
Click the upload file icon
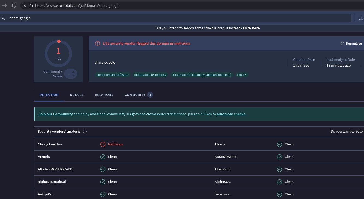[361, 18]
